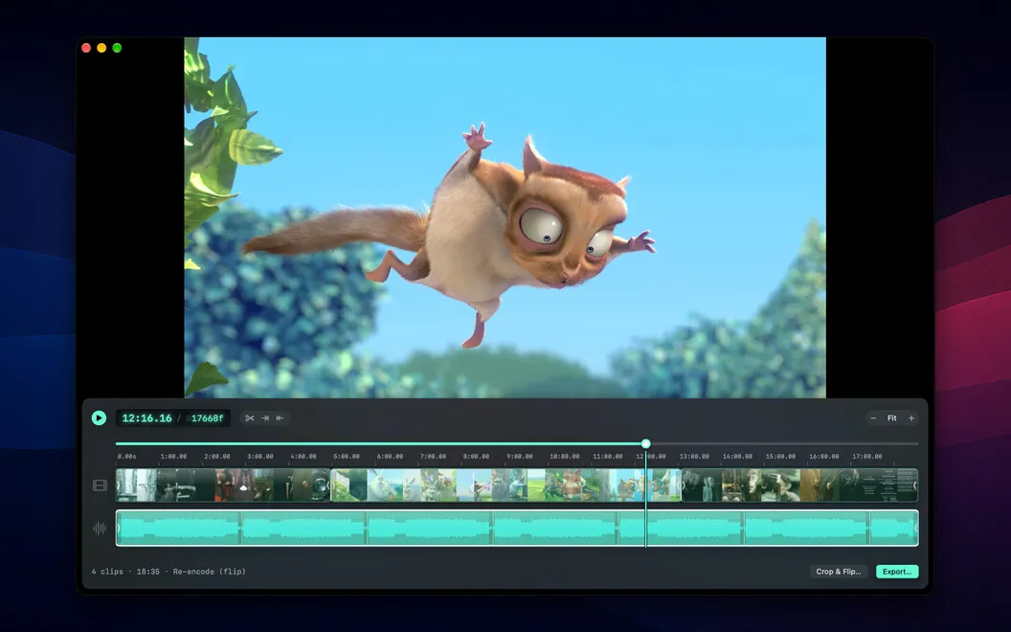Click the status text Re-encode (flip)

coord(209,572)
